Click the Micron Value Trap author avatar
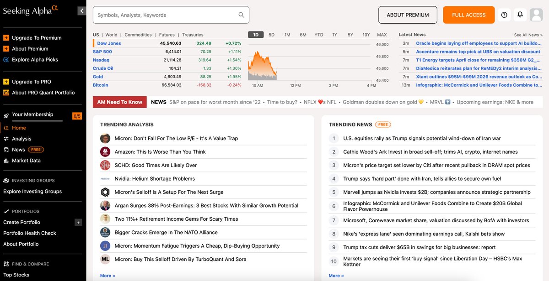The image size is (549, 281). pos(105,138)
